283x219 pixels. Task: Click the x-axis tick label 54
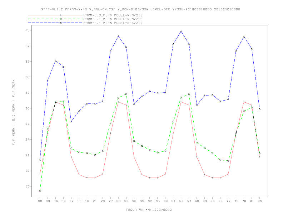[181, 201]
